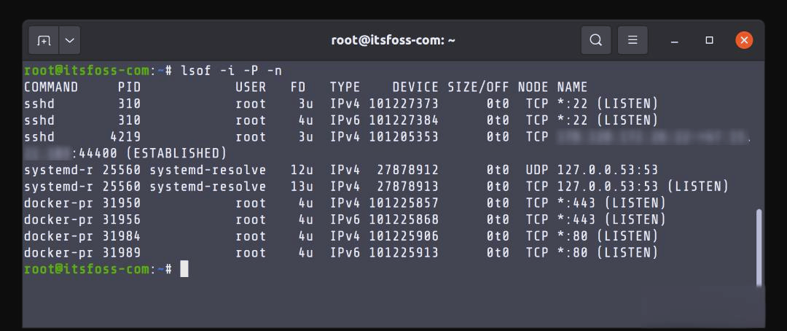787x331 pixels.
Task: Open a new terminal tab
Action: 44,40
